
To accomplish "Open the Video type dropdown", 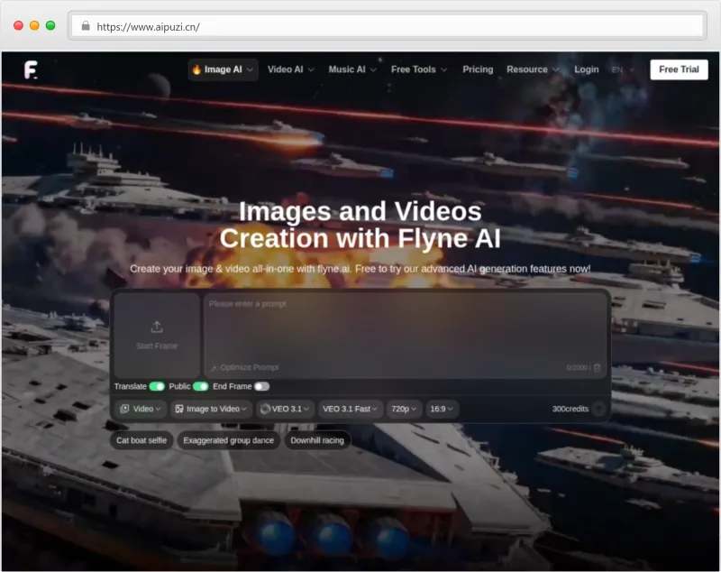I will [x=141, y=409].
